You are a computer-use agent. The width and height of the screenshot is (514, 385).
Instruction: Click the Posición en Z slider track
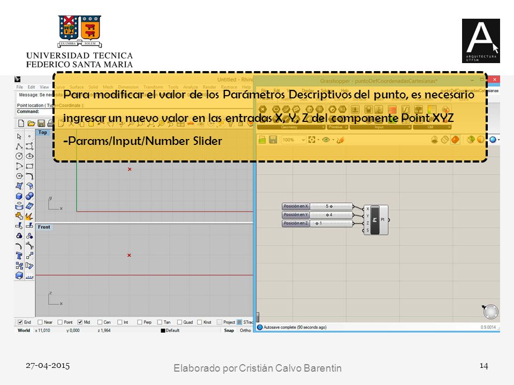[331, 224]
